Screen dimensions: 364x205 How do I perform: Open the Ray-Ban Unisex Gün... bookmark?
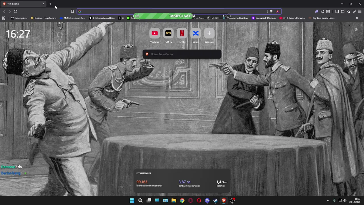321,18
